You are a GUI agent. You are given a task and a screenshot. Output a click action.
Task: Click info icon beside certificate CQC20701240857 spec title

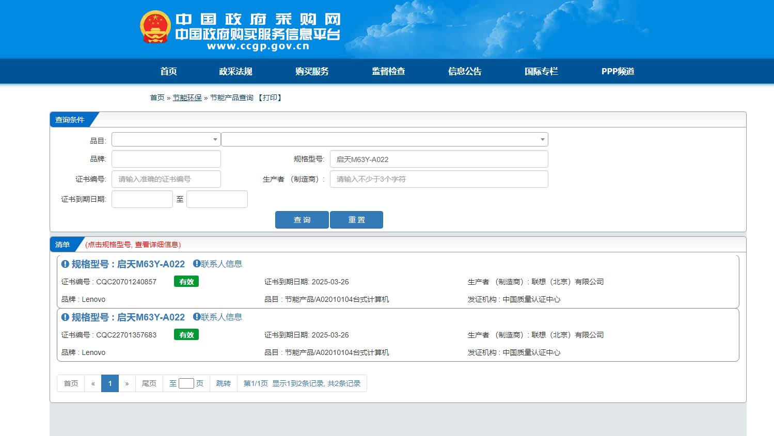coord(65,264)
